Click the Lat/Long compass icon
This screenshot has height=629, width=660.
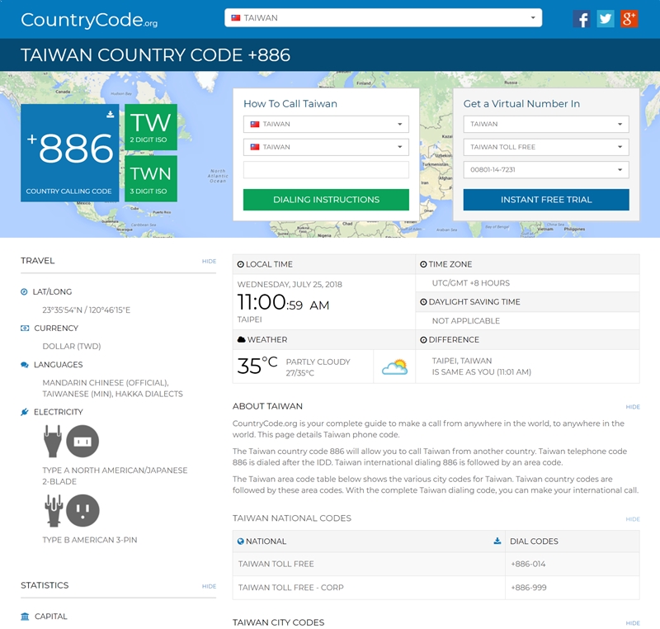point(25,291)
